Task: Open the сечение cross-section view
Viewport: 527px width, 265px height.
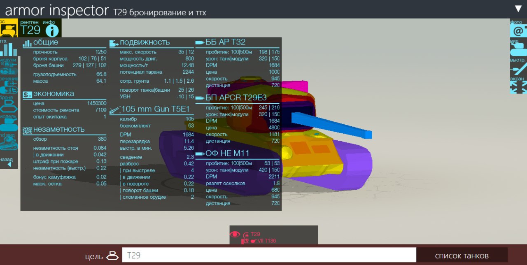Action: (x=8, y=87)
